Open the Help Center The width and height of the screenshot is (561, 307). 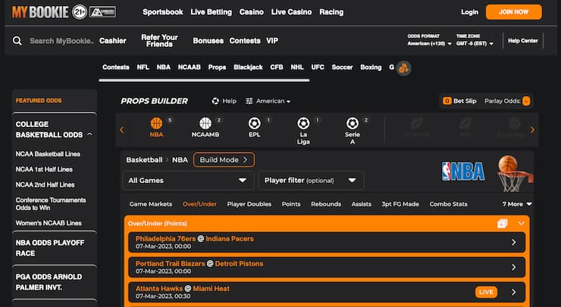pos(523,41)
